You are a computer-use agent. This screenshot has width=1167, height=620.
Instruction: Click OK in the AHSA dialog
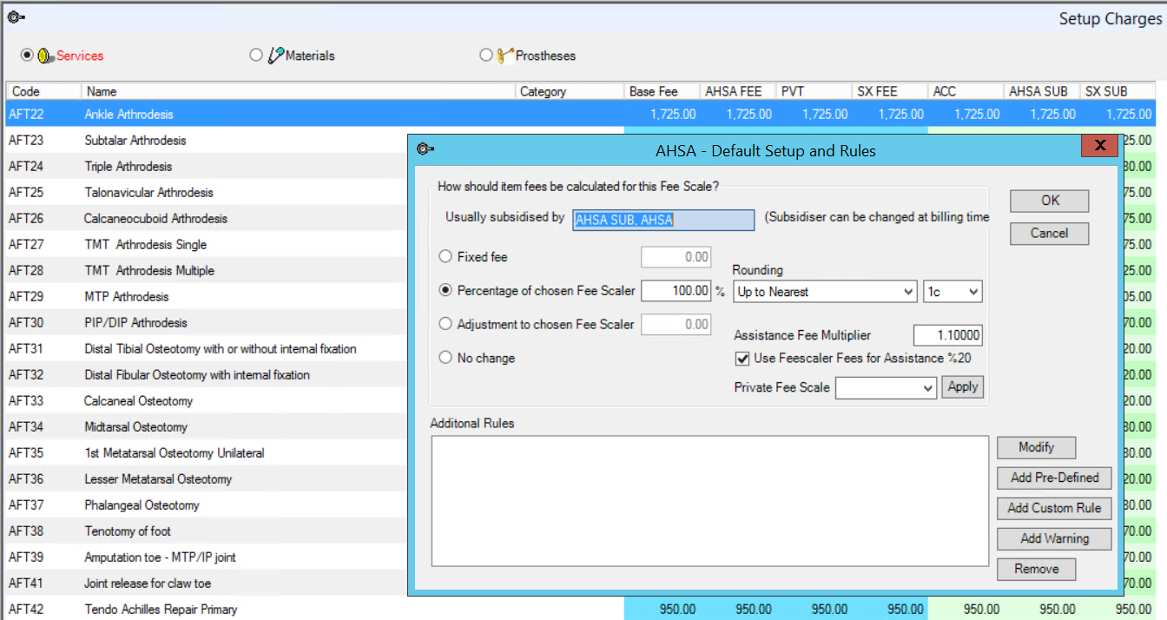[1050, 201]
